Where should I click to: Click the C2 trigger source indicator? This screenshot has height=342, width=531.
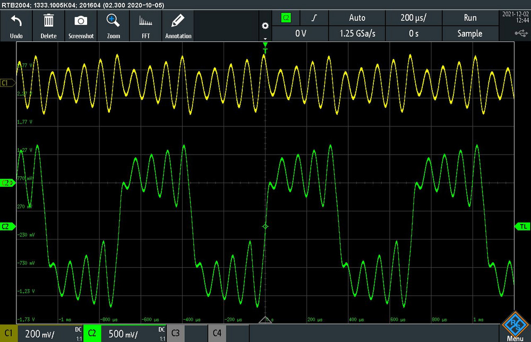tap(286, 18)
